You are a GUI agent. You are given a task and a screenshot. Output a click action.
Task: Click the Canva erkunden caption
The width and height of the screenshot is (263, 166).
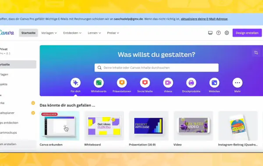(51, 145)
